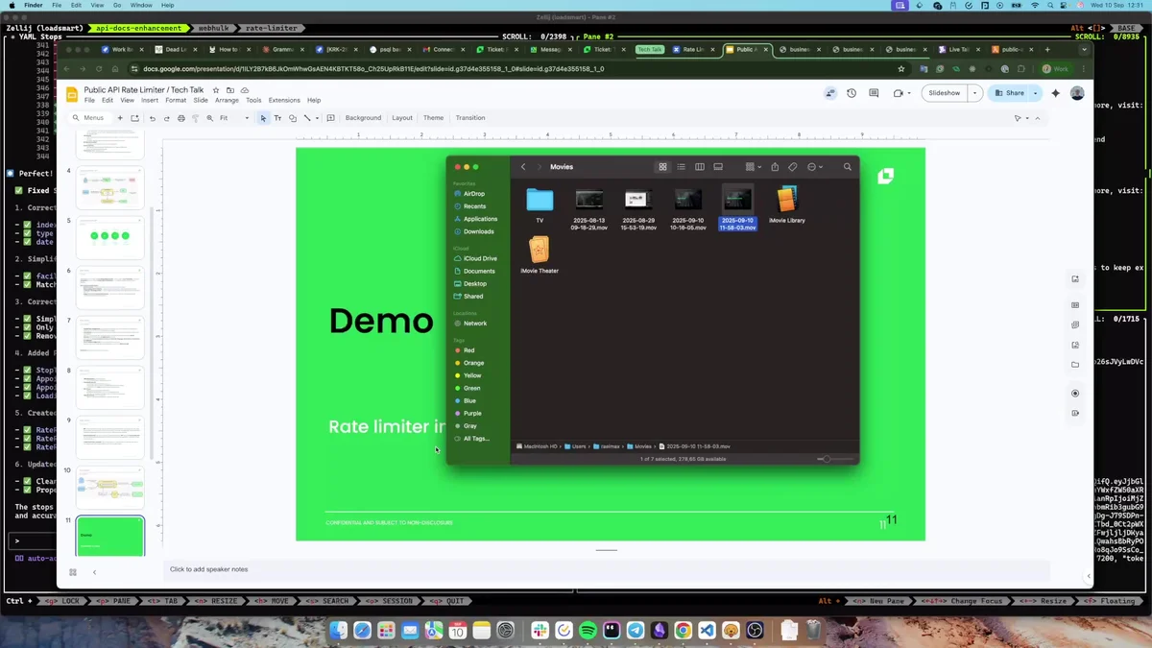The height and width of the screenshot is (648, 1152).
Task: Adjust the Finder icon size slider
Action: pyautogui.click(x=826, y=459)
